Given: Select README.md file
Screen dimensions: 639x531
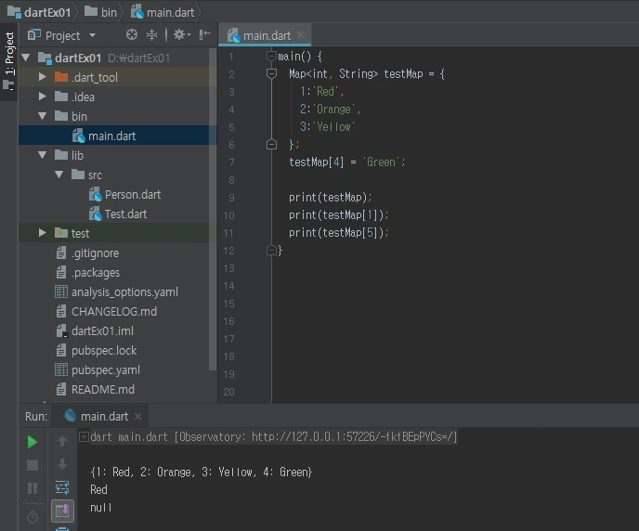Looking at the screenshot, I should (x=103, y=390).
